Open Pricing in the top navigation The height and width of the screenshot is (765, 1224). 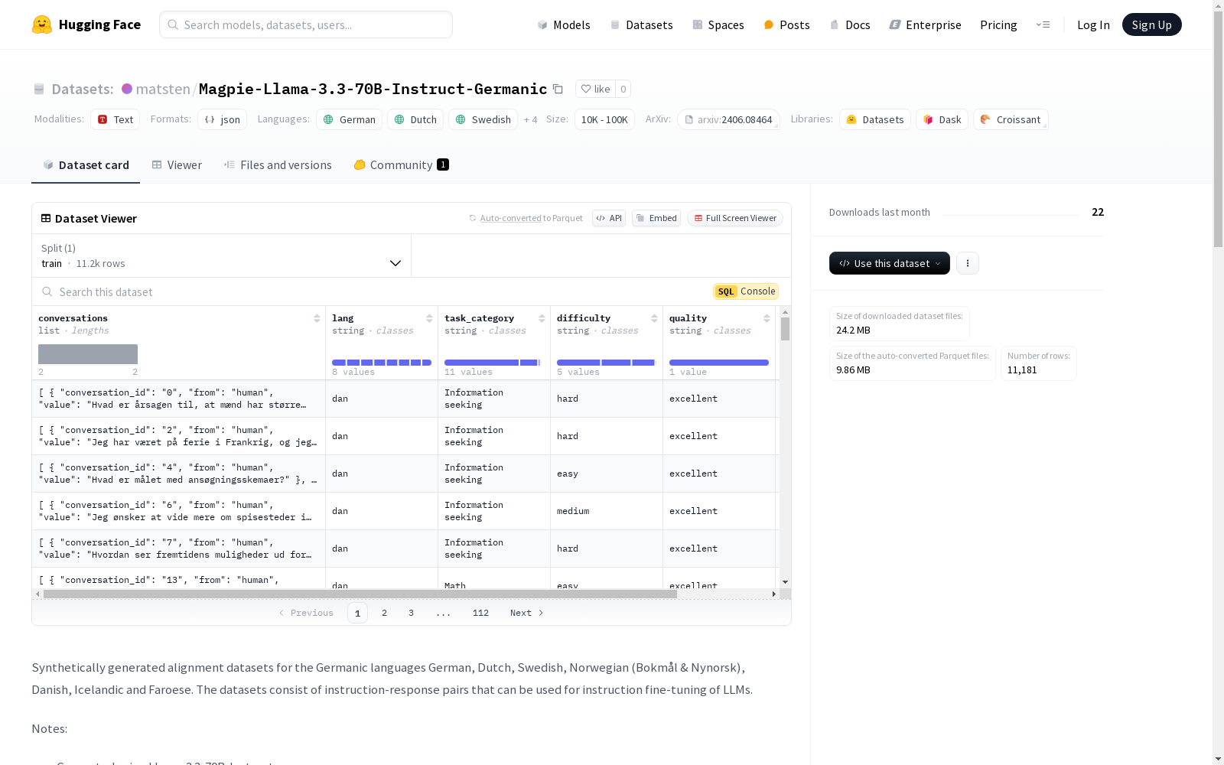pyautogui.click(x=998, y=24)
